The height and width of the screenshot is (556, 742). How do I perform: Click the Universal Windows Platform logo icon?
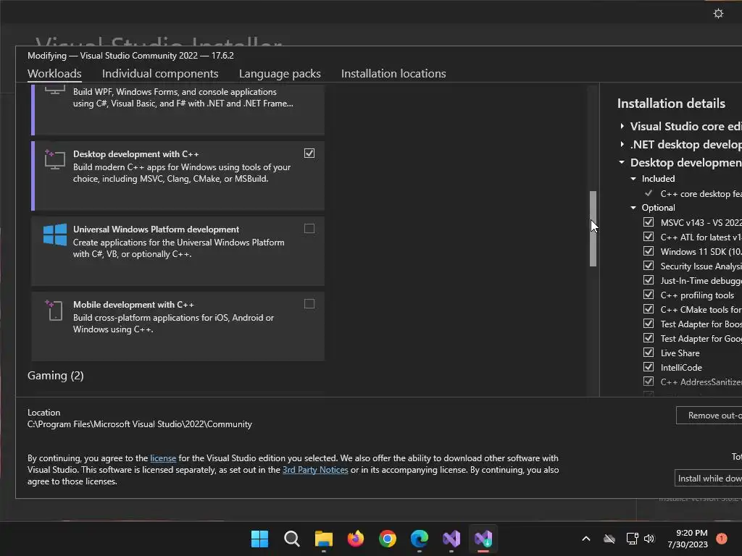[55, 235]
